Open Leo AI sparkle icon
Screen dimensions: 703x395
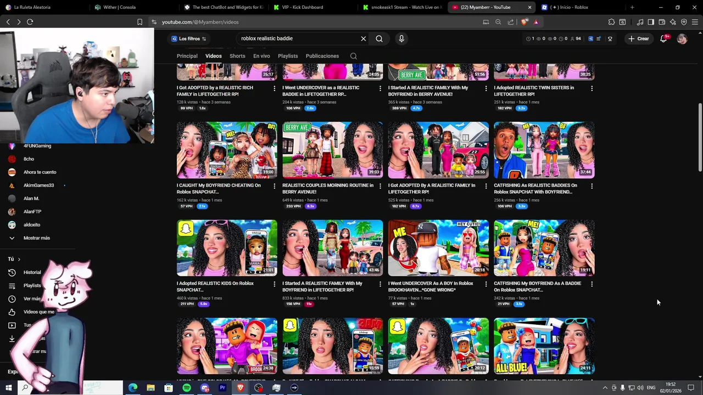673,22
